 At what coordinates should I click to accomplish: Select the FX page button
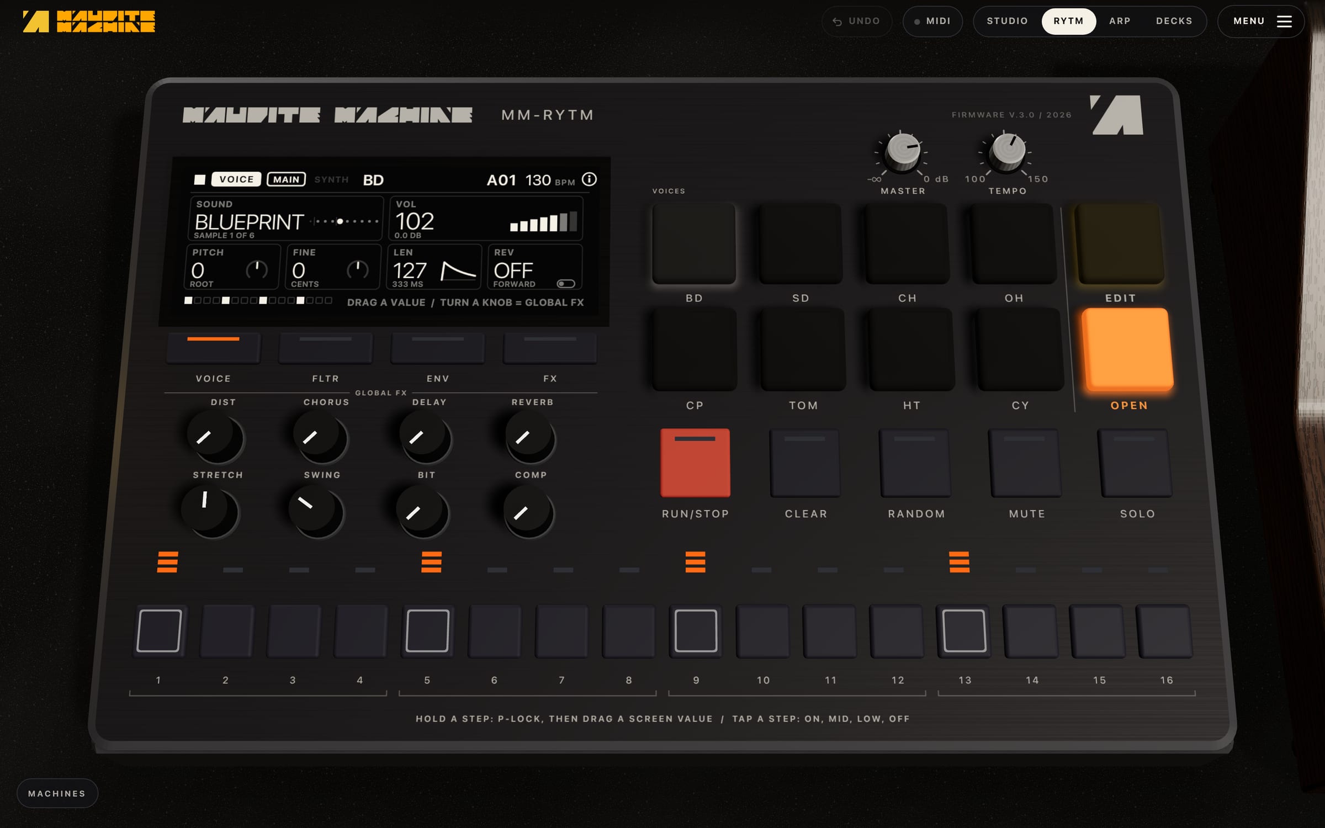pos(550,348)
